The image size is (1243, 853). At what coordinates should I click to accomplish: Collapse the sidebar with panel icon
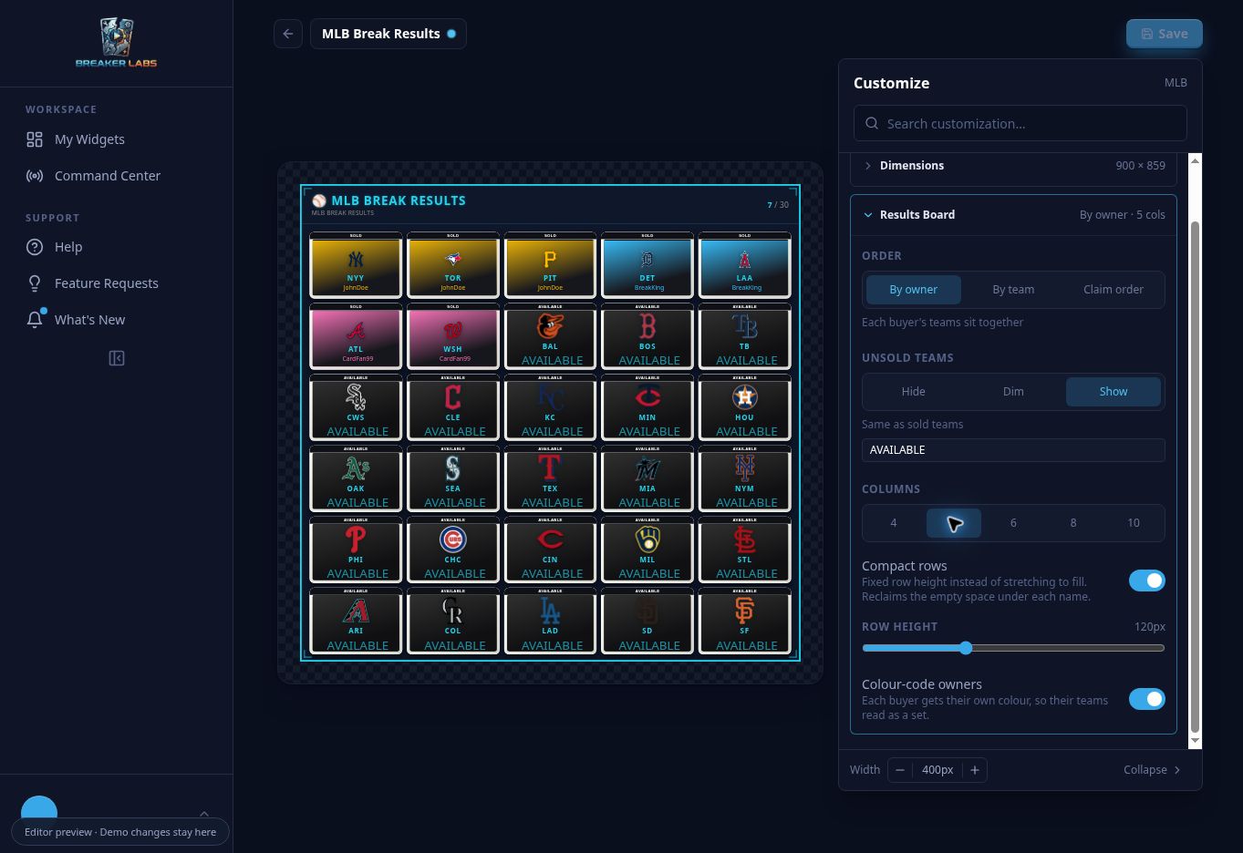point(117,358)
